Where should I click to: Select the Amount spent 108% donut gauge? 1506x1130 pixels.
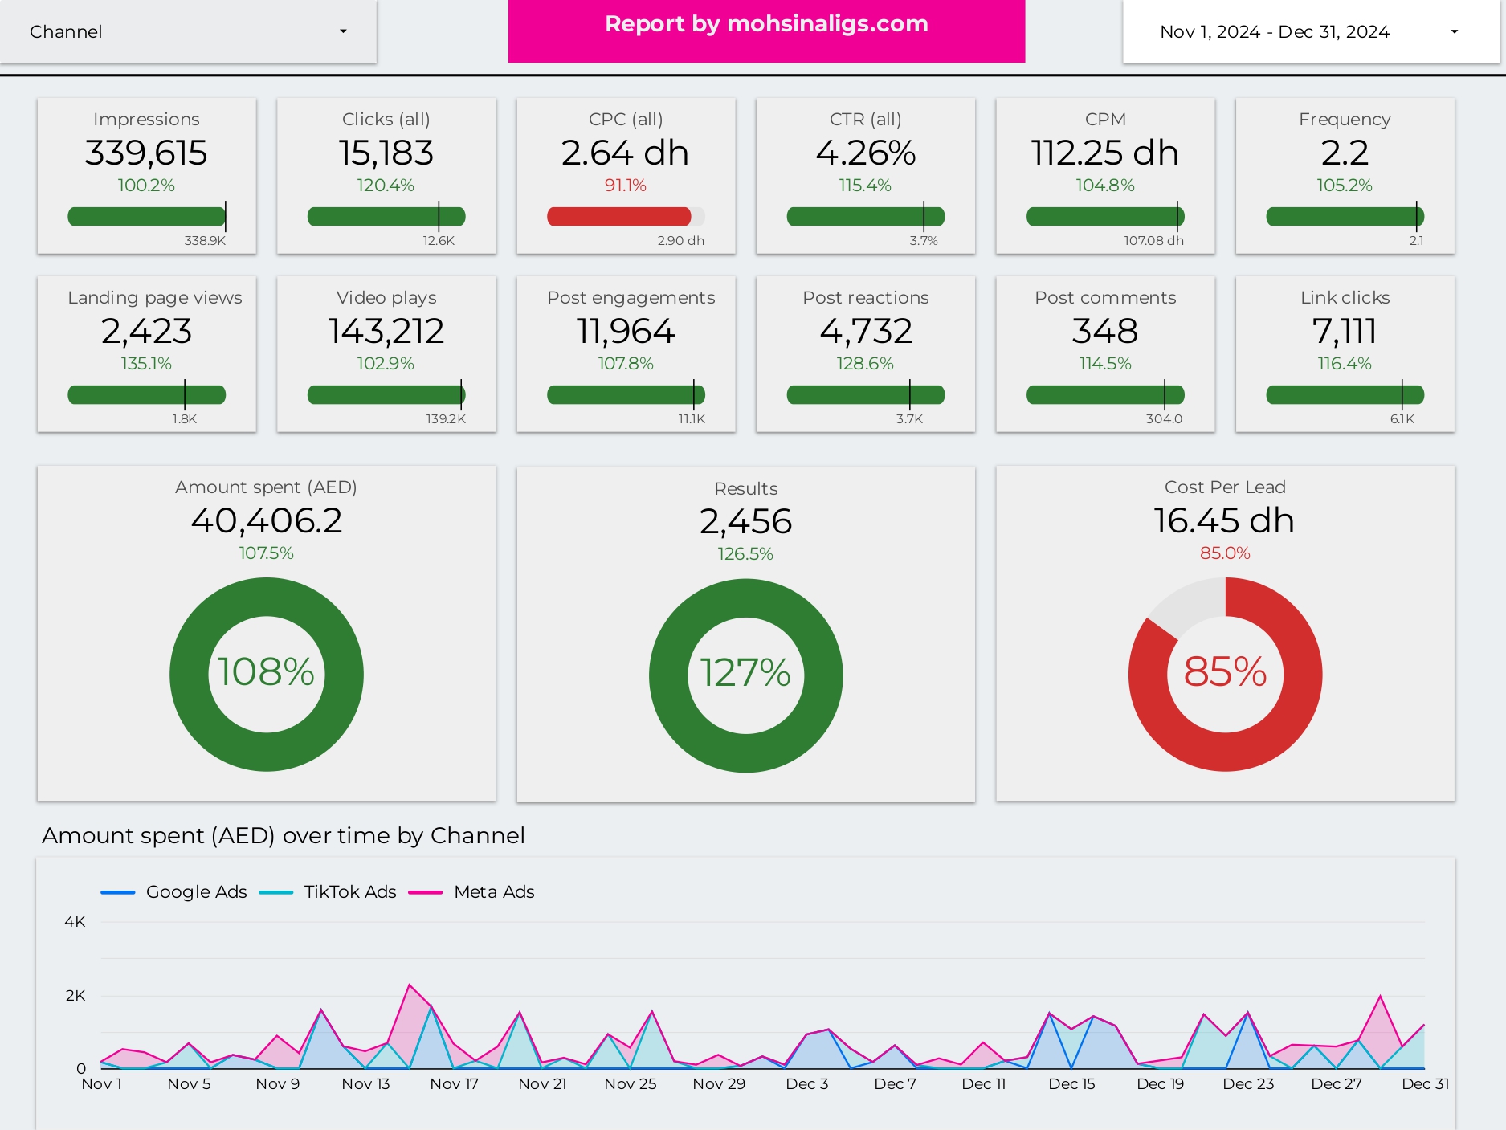pyautogui.click(x=266, y=675)
